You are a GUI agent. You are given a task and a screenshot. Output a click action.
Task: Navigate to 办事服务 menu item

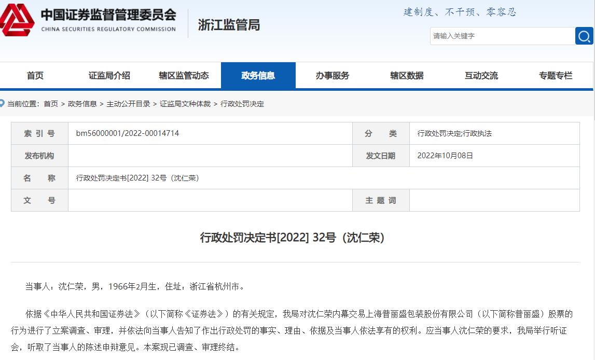click(x=333, y=76)
